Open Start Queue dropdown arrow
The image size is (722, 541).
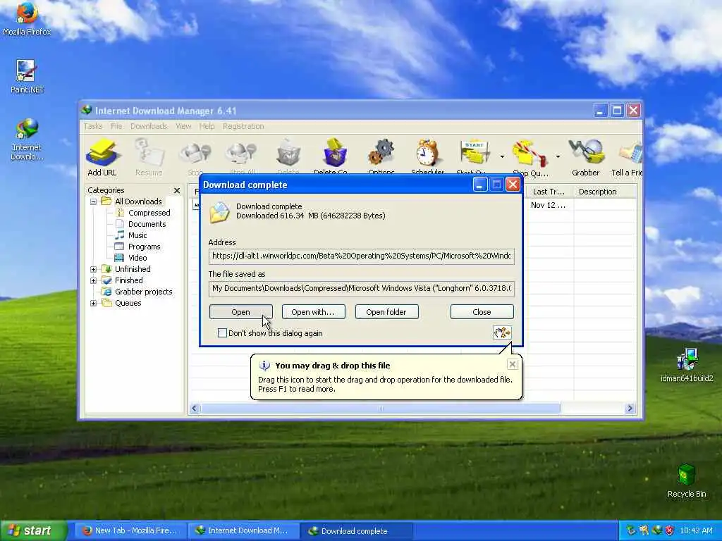coord(502,157)
